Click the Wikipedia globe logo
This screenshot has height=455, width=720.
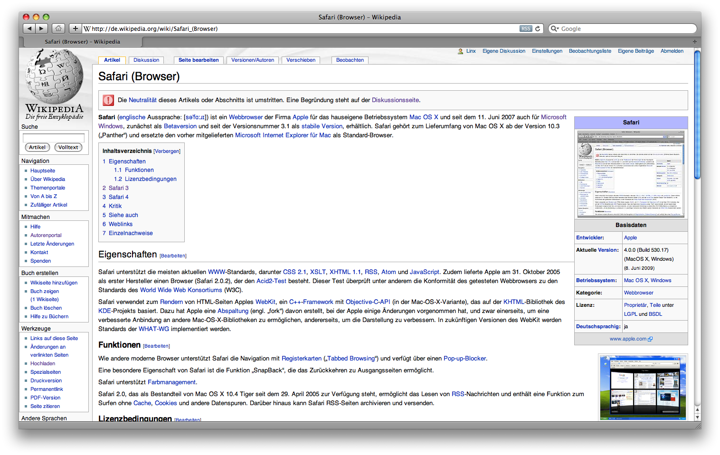[54, 76]
